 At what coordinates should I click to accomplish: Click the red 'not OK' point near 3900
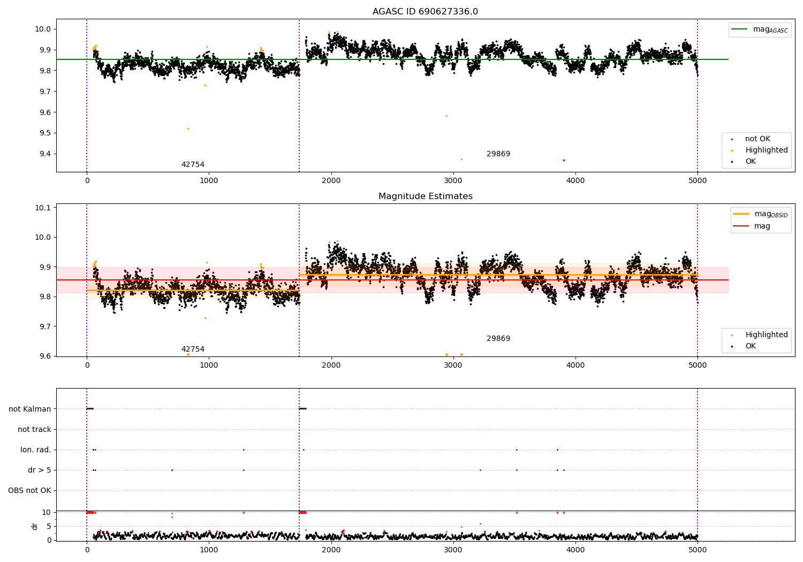(x=564, y=160)
